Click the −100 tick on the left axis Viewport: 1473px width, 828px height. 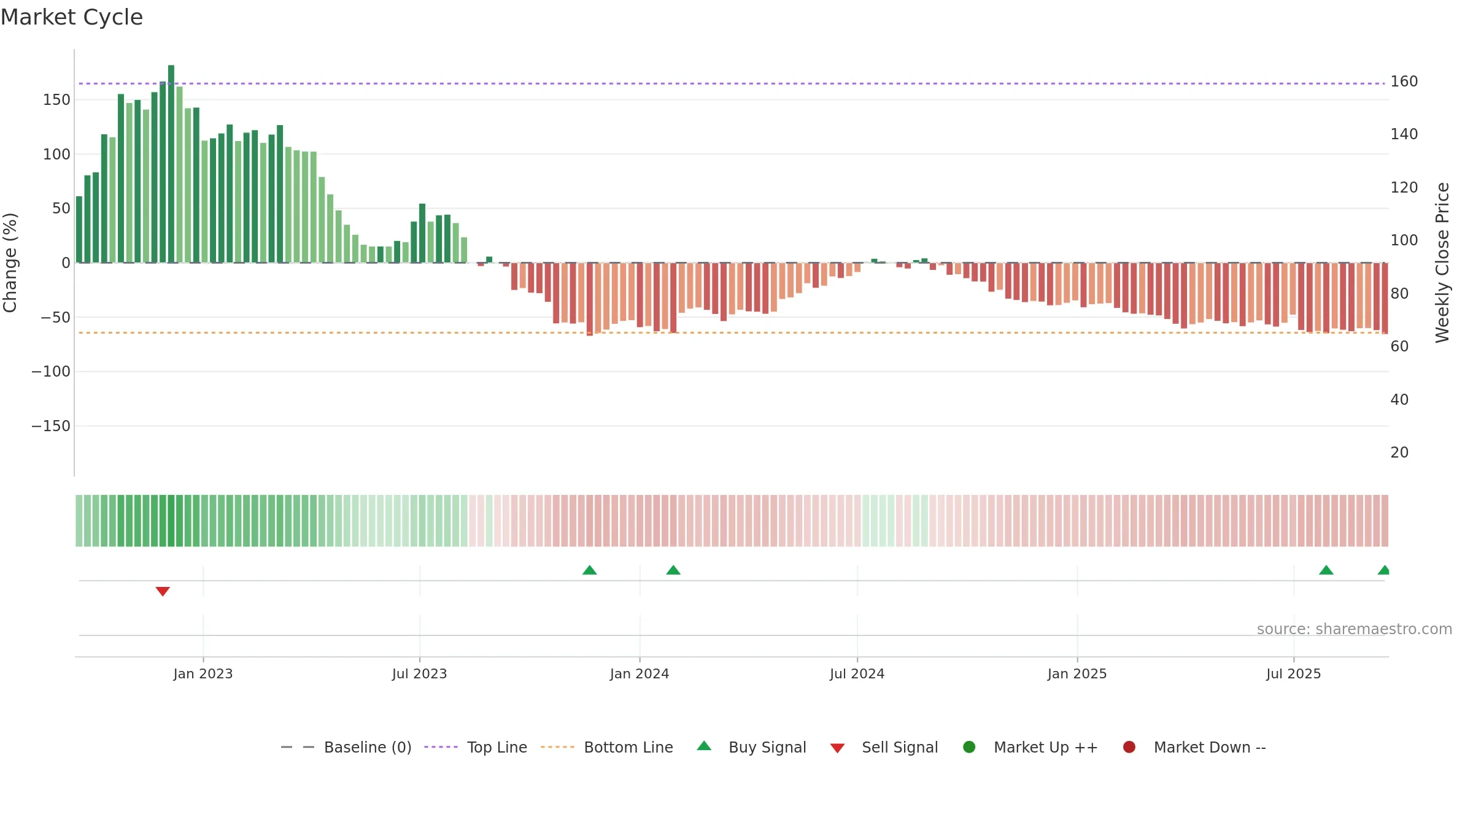[51, 371]
